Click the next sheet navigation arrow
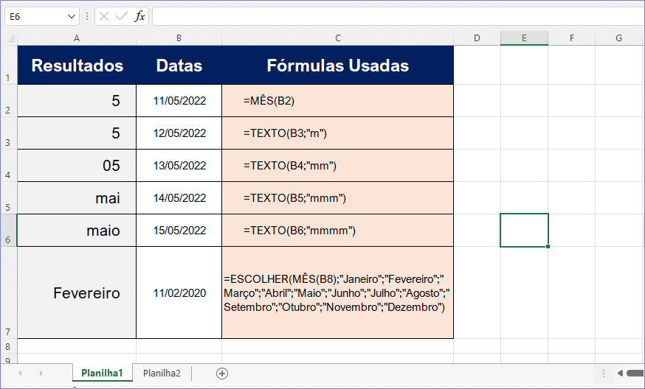This screenshot has width=645, height=389. 41,374
